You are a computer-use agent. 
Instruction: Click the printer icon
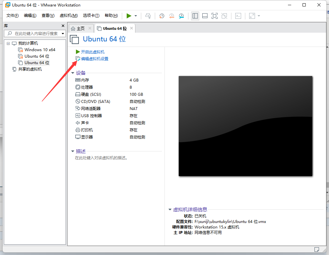pyautogui.click(x=78, y=130)
